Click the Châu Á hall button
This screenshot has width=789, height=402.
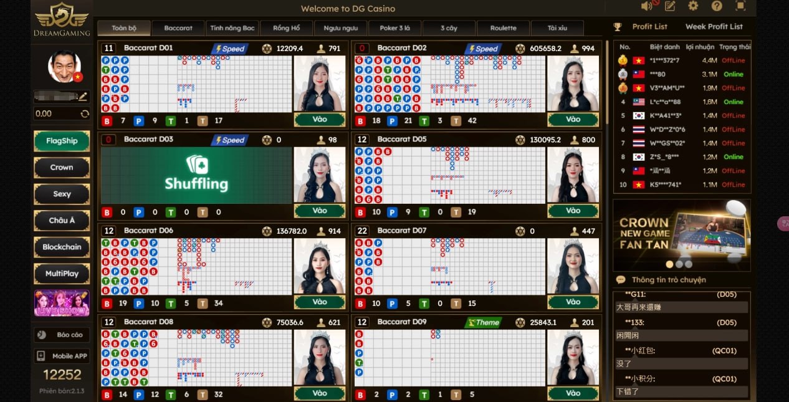62,221
